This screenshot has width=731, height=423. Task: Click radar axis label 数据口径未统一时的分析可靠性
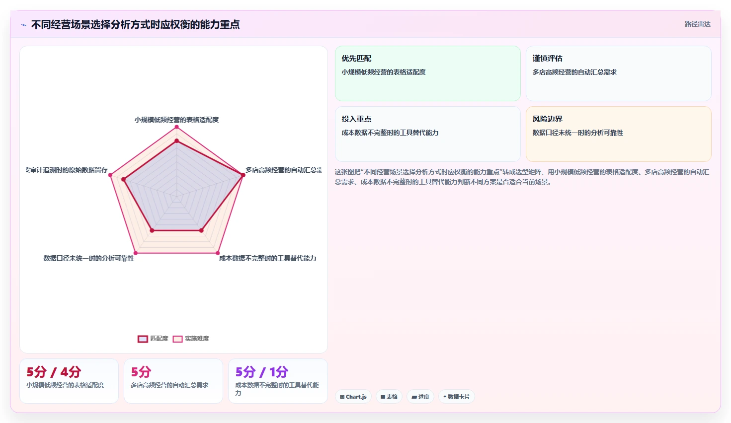tap(89, 258)
